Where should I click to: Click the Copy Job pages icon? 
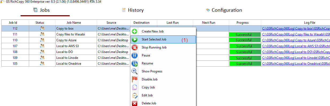[135, 87]
